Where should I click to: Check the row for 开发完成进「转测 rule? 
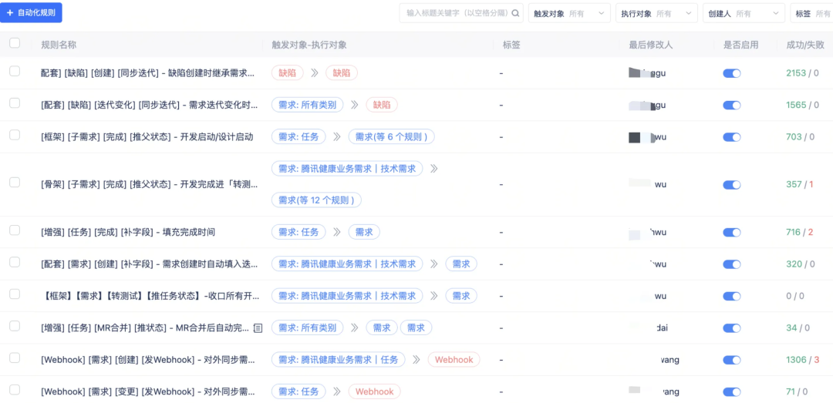click(15, 182)
